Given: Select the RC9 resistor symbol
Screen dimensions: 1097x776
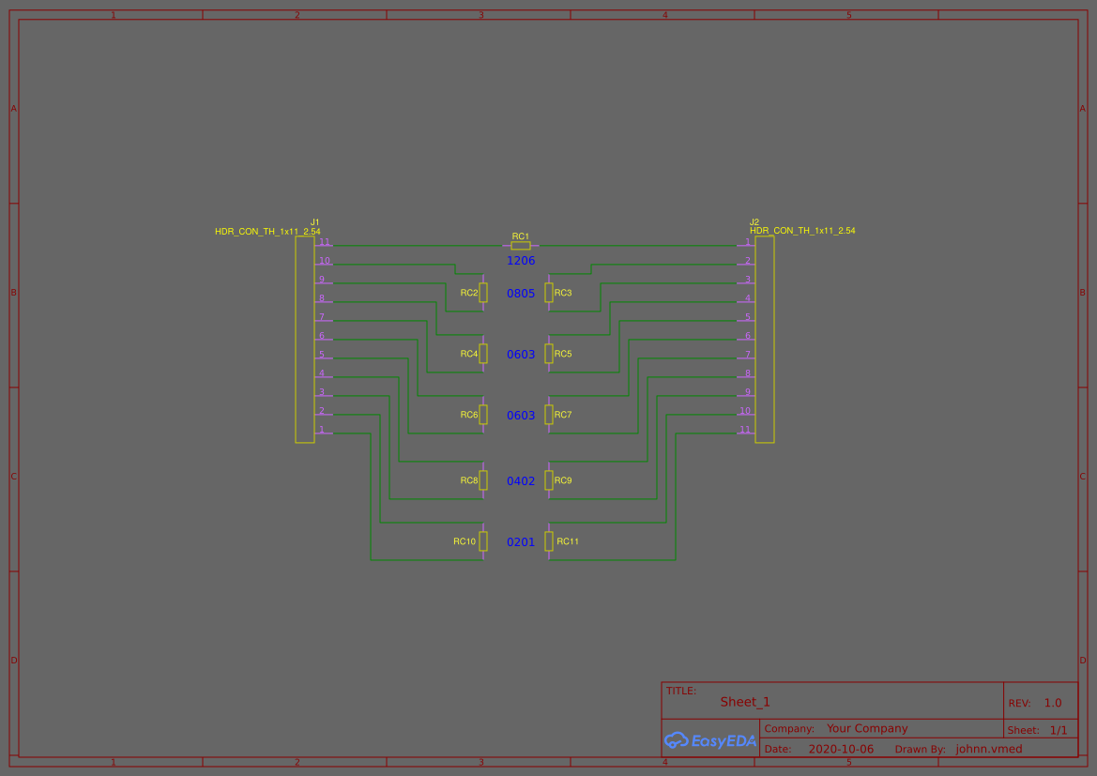Looking at the screenshot, I should 549,480.
